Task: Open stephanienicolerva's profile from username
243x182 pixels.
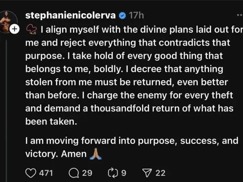Action: tap(71, 16)
